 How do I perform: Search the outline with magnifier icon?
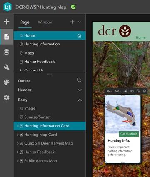pyautogui.click(x=79, y=80)
